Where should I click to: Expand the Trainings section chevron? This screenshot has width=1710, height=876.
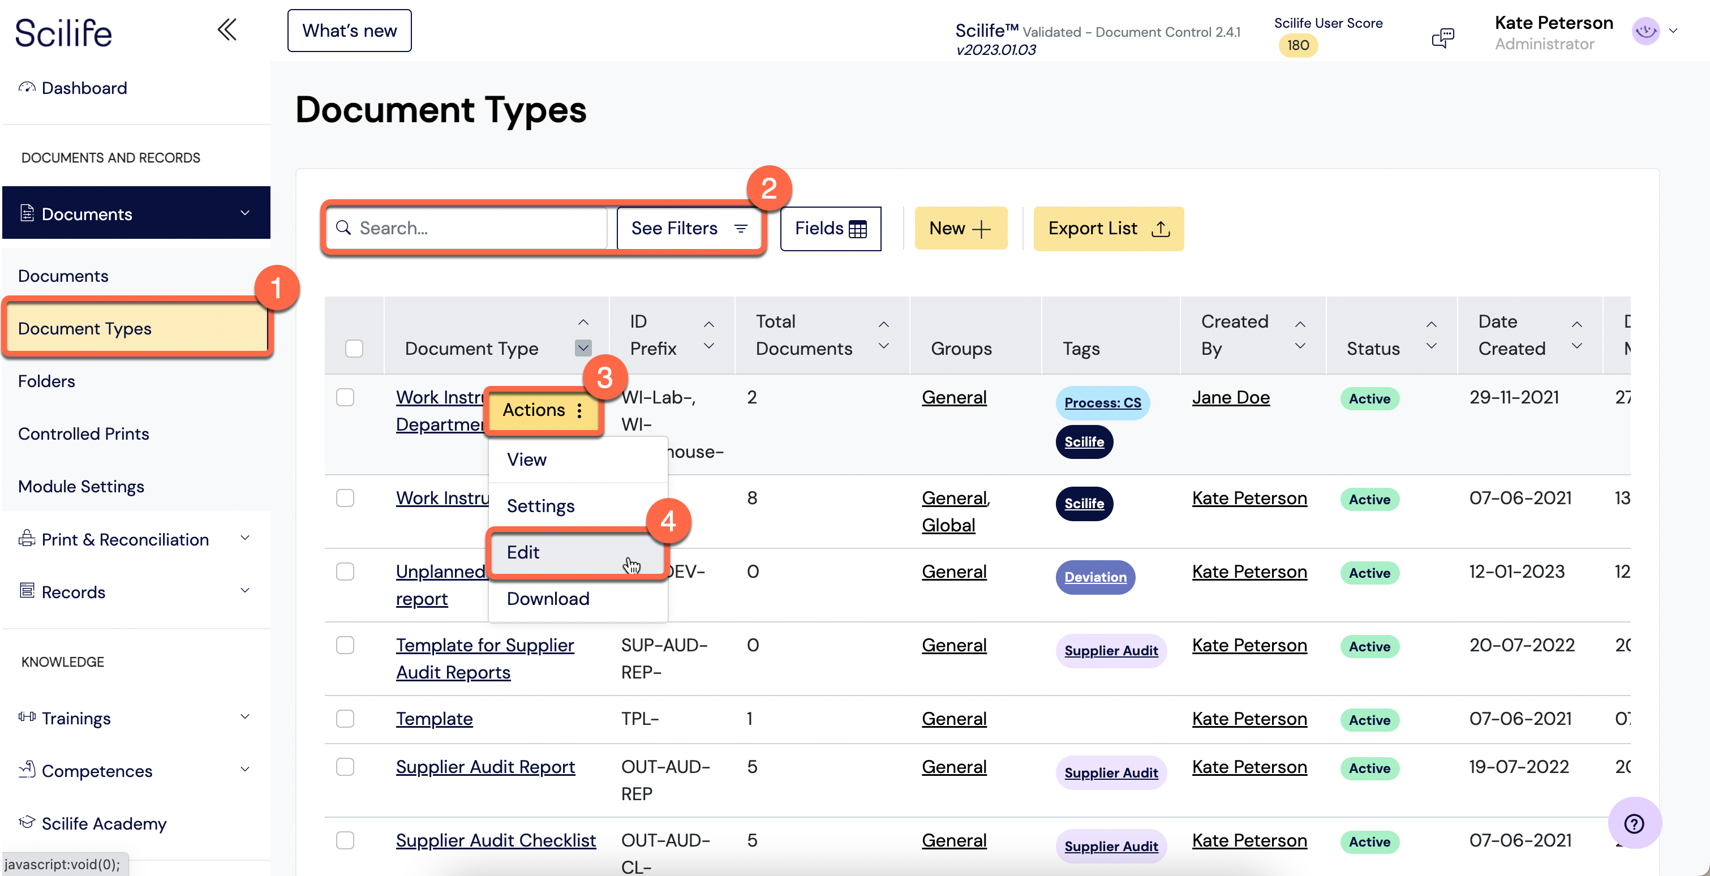click(245, 716)
